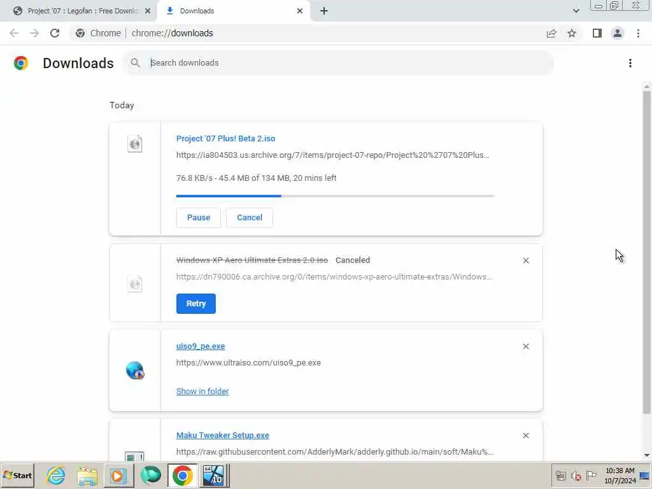Click the search magnifier icon
652x489 pixels.
pyautogui.click(x=135, y=63)
